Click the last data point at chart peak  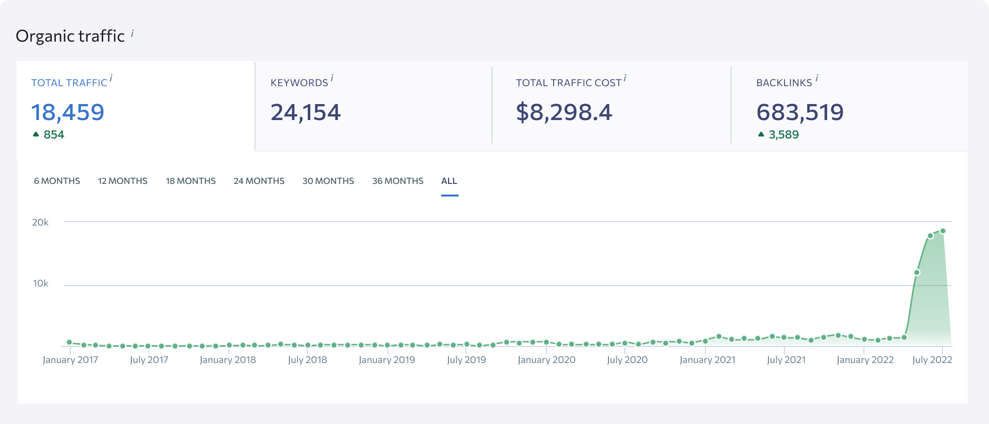pyautogui.click(x=943, y=231)
